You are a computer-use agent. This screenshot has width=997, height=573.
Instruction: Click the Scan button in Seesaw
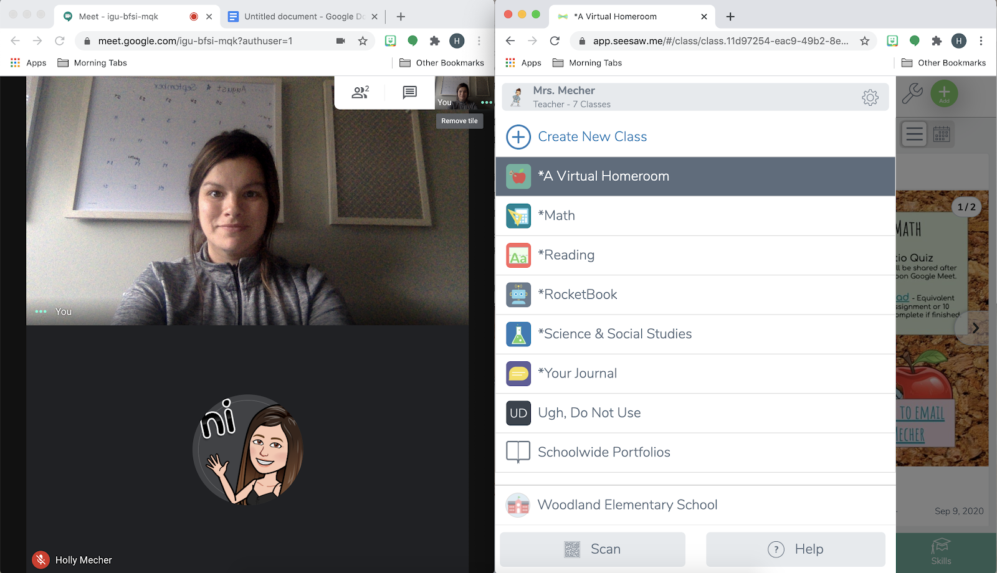click(x=593, y=549)
